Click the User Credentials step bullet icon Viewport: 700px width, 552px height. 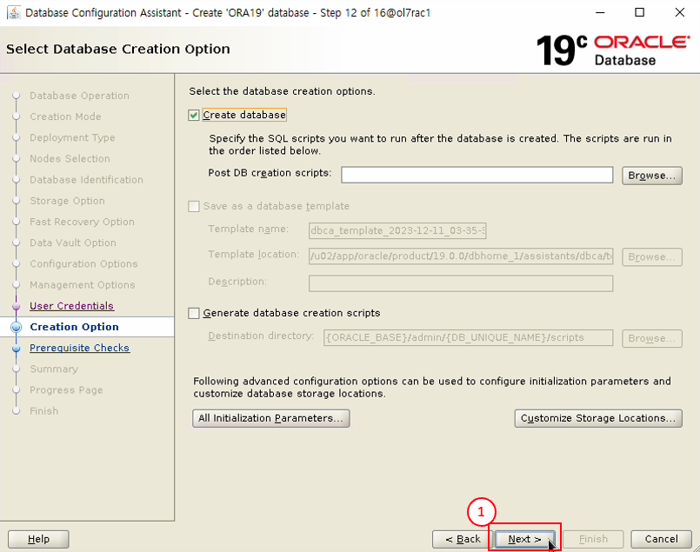16,306
